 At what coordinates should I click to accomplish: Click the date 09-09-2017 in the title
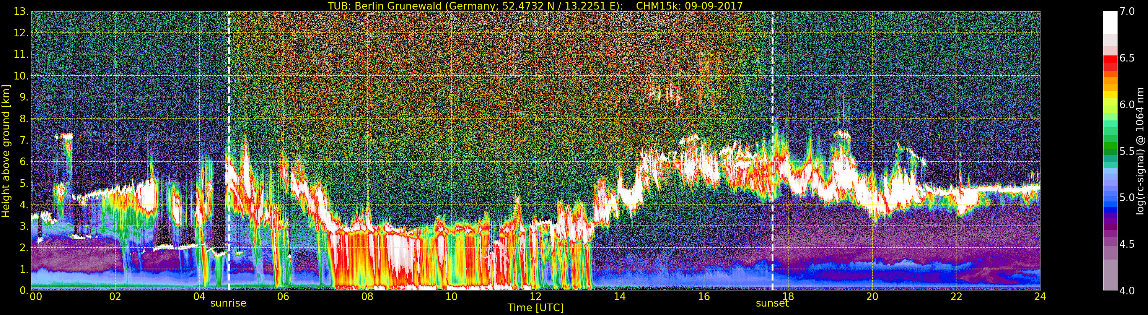tap(713, 6)
